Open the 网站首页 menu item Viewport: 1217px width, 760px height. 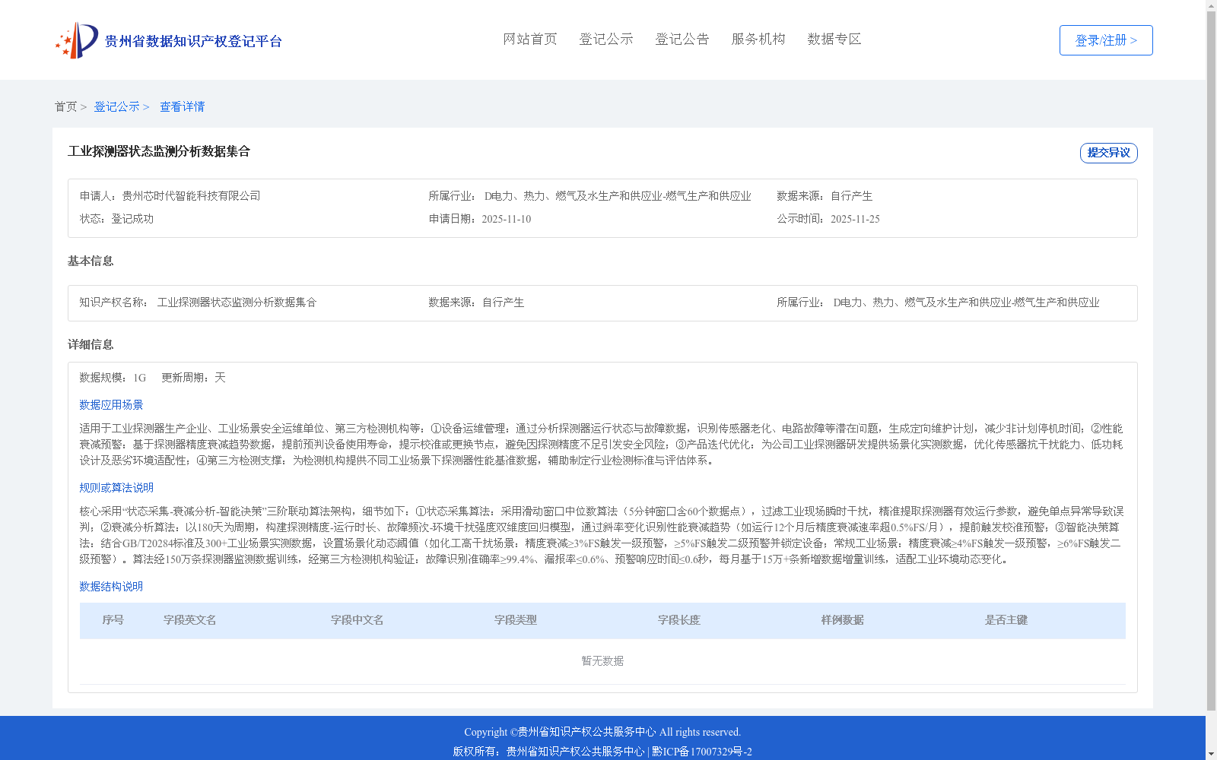[530, 39]
